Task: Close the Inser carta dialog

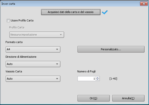Action: point(144,4)
